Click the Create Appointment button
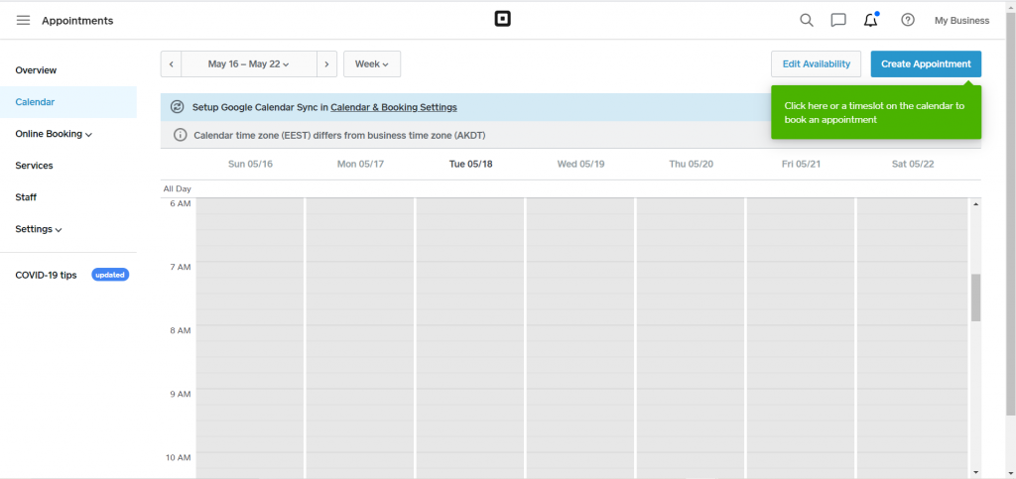 click(x=926, y=64)
